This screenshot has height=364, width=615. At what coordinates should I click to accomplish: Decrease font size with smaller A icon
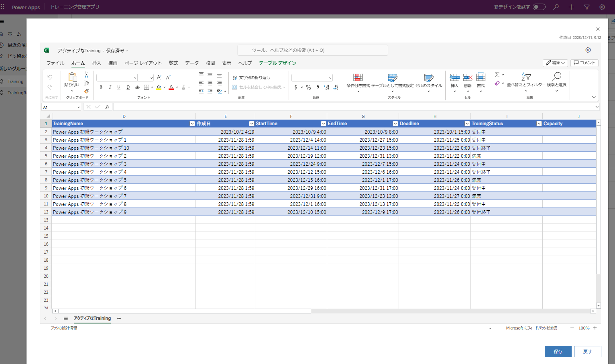168,77
